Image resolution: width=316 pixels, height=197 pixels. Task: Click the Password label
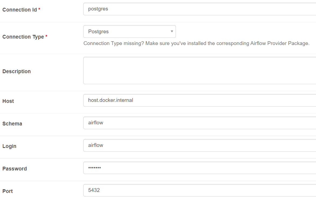15,169
